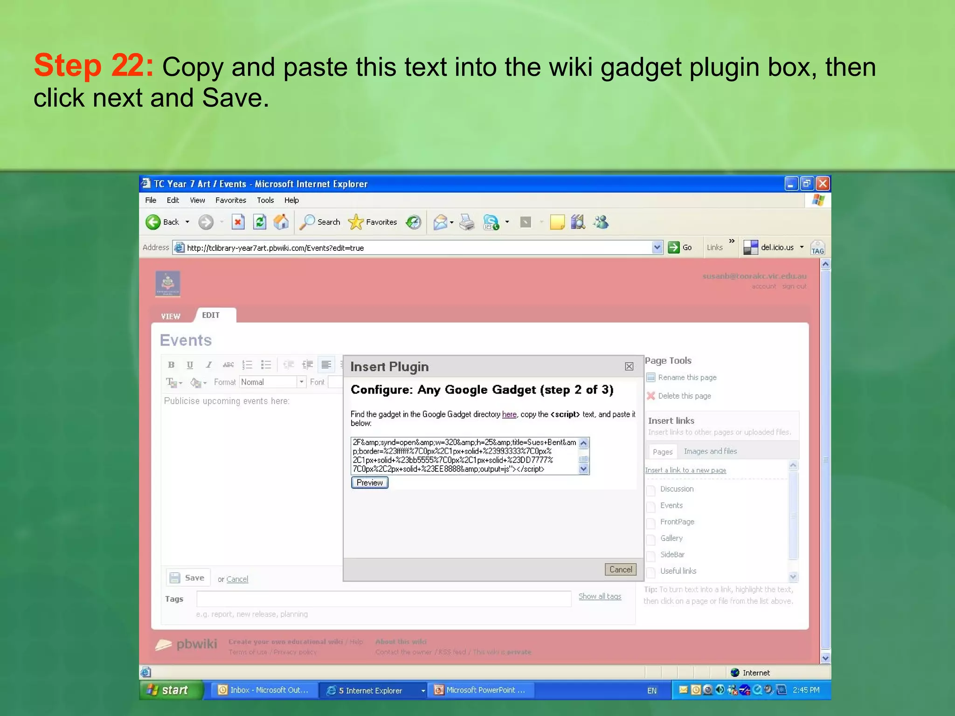Click the IE Forward arrow icon
The height and width of the screenshot is (716, 955).
206,222
